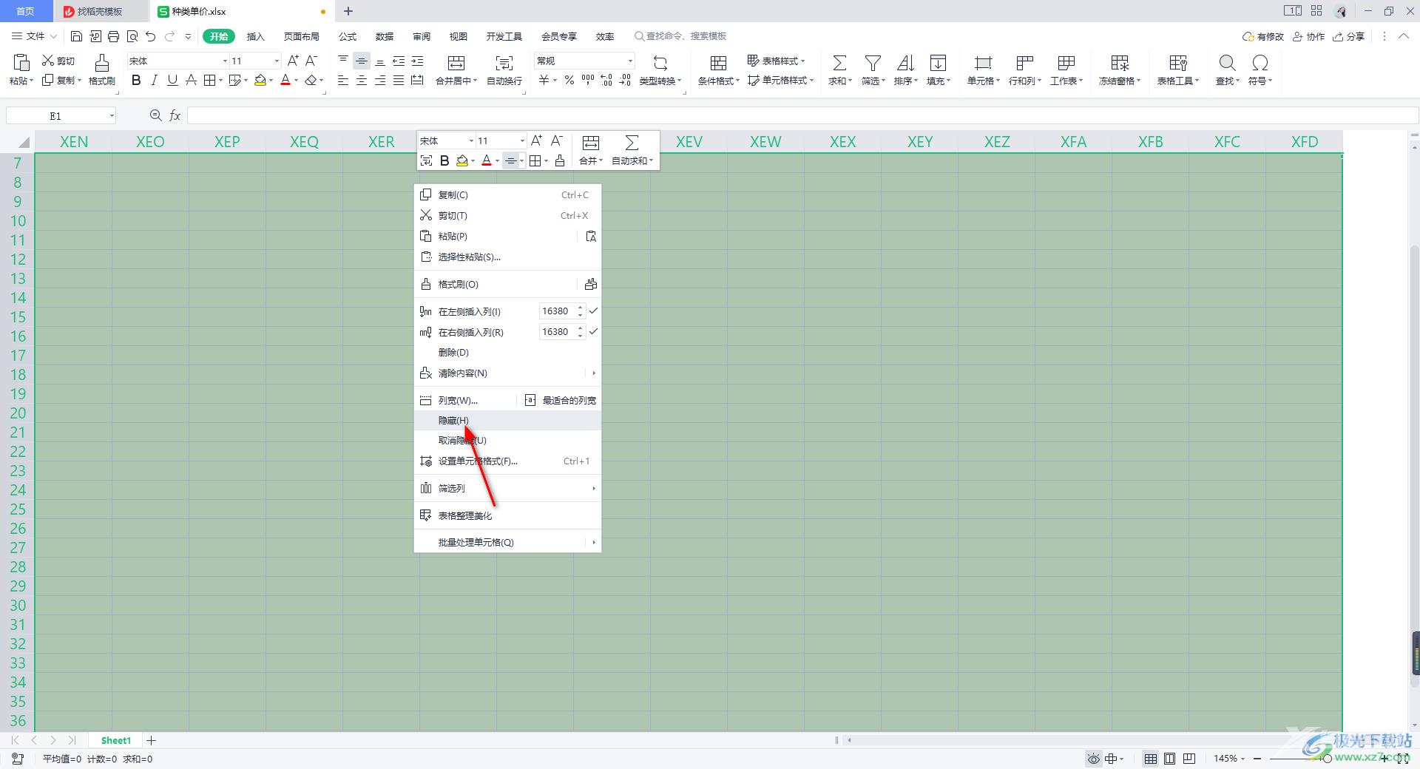
Task: Open the font name dropdown in ribbon
Action: 225,61
